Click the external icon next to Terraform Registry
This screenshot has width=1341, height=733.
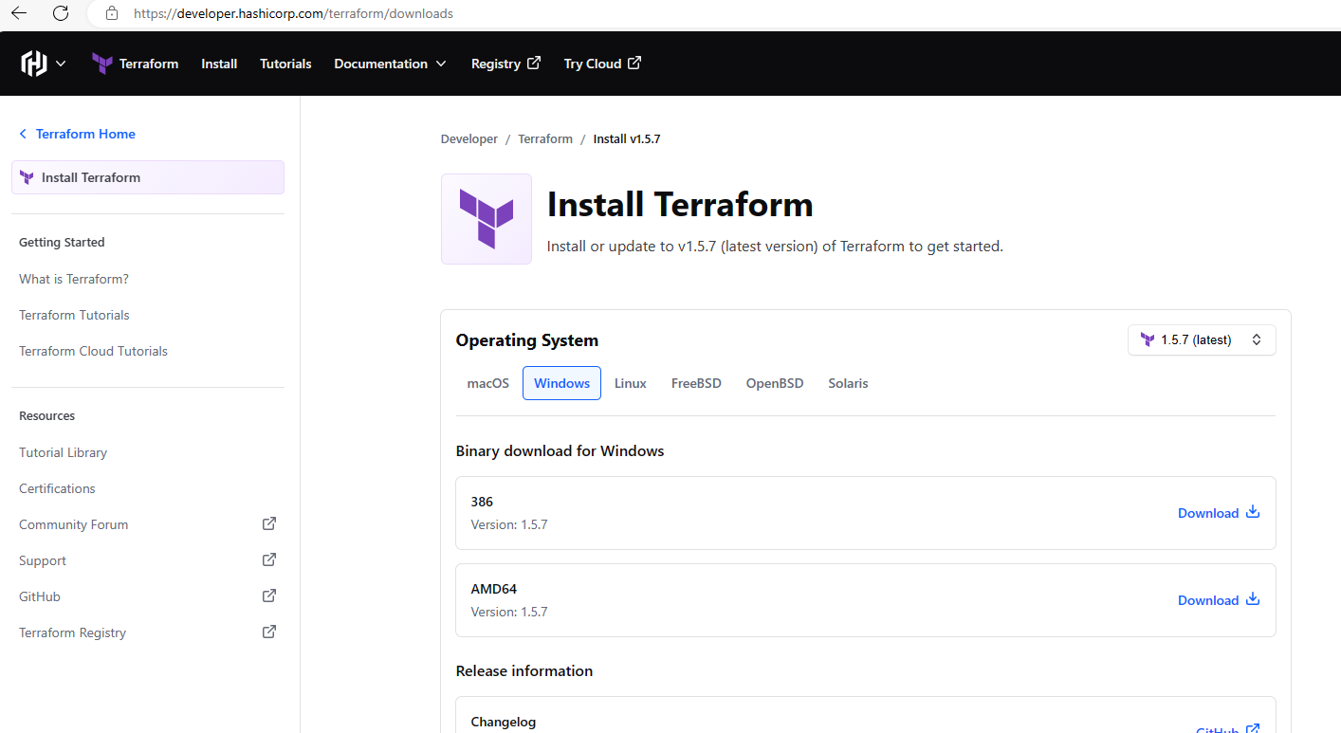(269, 632)
